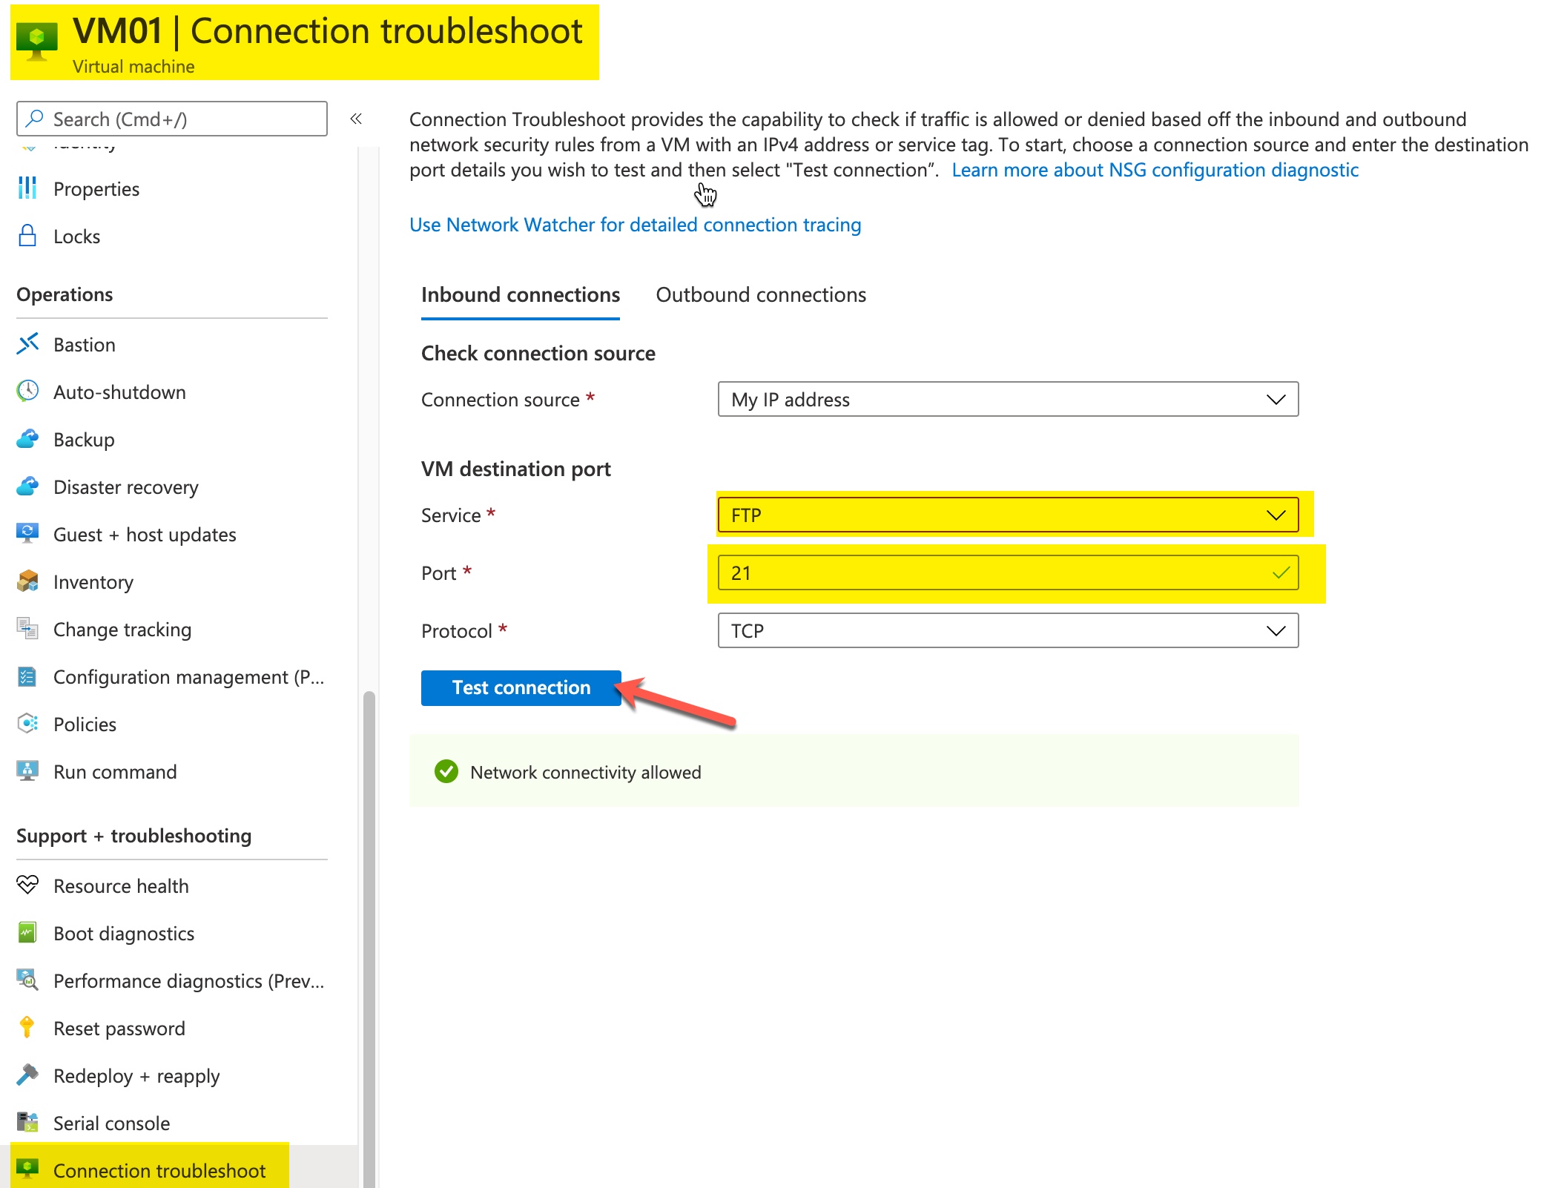The image size is (1544, 1188).
Task: Click the Run command icon
Action: [27, 771]
